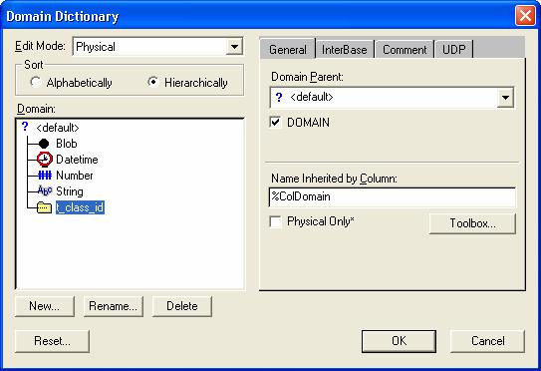Click the Name Inherited by Column field

[392, 196]
